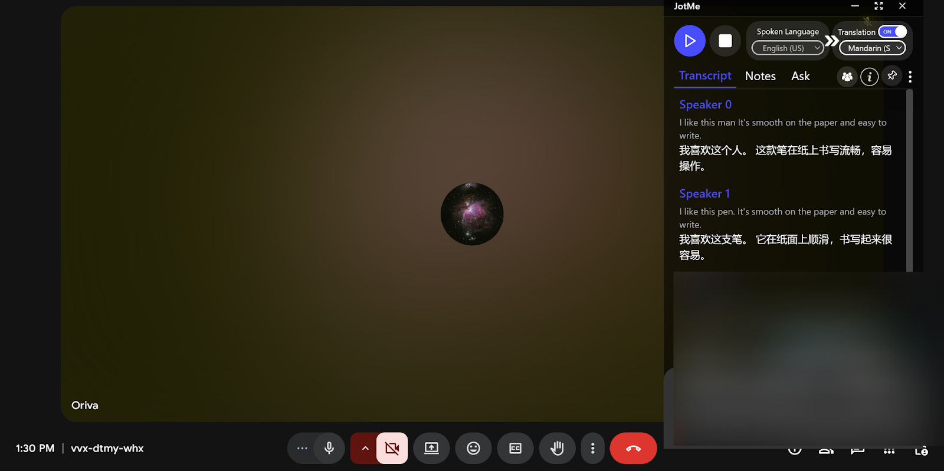944x471 pixels.
Task: Switch to the Transcript tab
Action: coord(705,75)
